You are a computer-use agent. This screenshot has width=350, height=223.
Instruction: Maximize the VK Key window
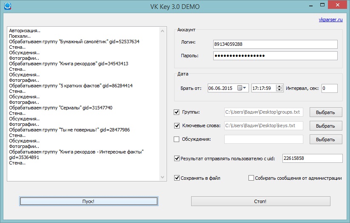pyautogui.click(x=322, y=5)
